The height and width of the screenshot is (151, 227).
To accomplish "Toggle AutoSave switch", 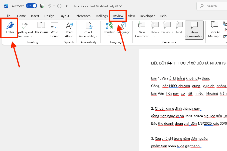I will [x=31, y=6].
